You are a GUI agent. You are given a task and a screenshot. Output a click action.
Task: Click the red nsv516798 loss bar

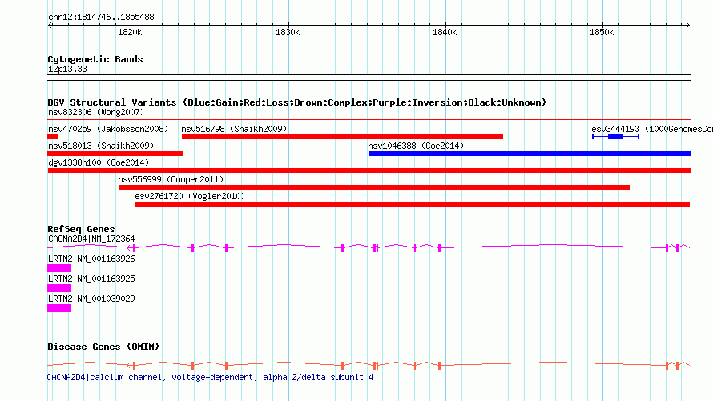(342, 137)
